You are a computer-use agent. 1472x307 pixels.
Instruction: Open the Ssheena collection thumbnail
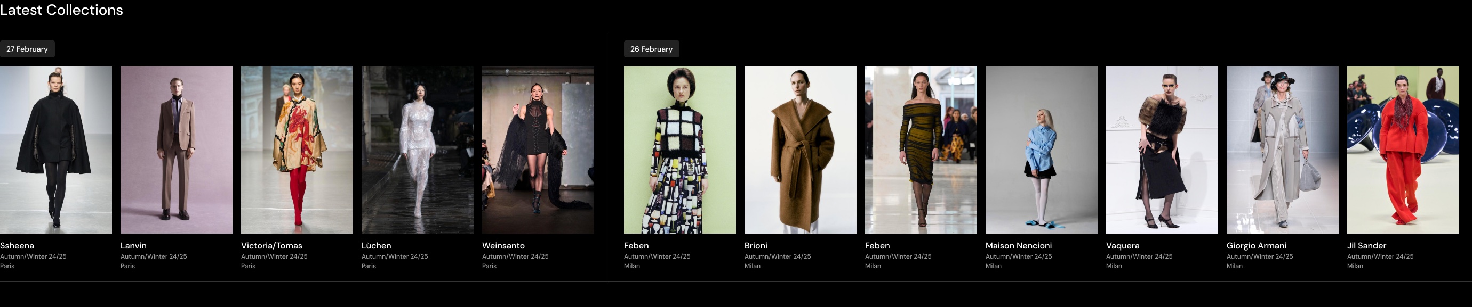tap(56, 150)
